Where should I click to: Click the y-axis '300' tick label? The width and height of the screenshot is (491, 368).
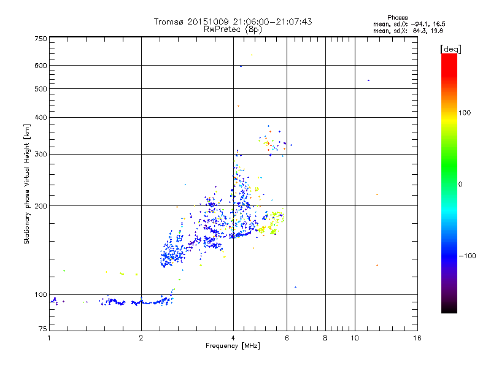point(41,154)
